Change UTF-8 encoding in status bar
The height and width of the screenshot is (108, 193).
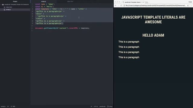tap(96, 106)
